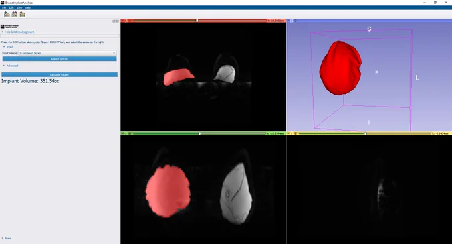Click the green slice offset value field
The height and width of the screenshot is (244, 452).
275,133
